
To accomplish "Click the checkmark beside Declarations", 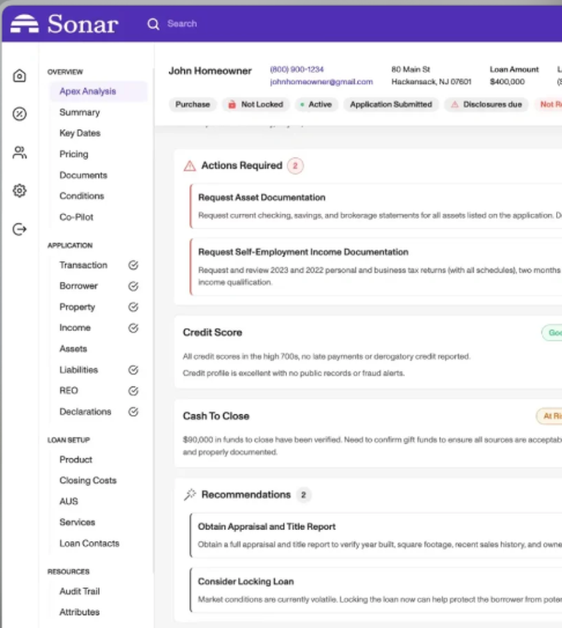I will point(133,412).
